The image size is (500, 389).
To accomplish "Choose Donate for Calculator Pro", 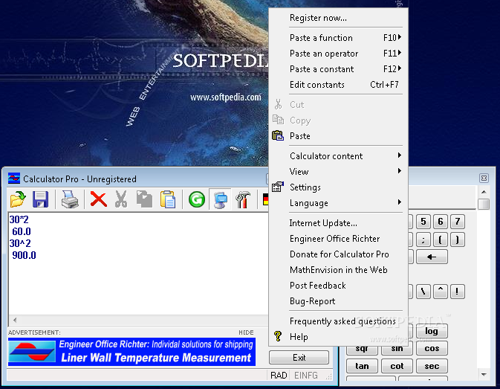I will [x=338, y=254].
